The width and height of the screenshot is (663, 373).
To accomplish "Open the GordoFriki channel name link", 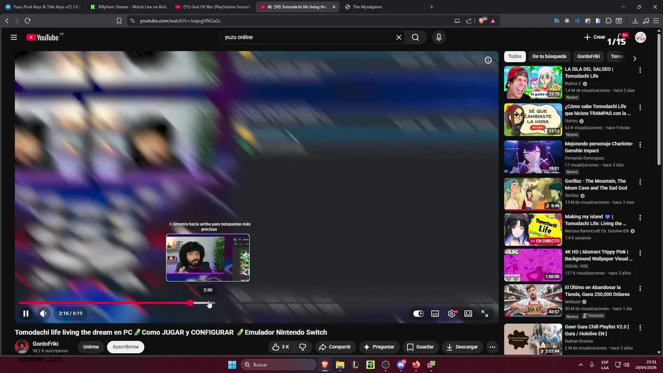I will coord(46,344).
